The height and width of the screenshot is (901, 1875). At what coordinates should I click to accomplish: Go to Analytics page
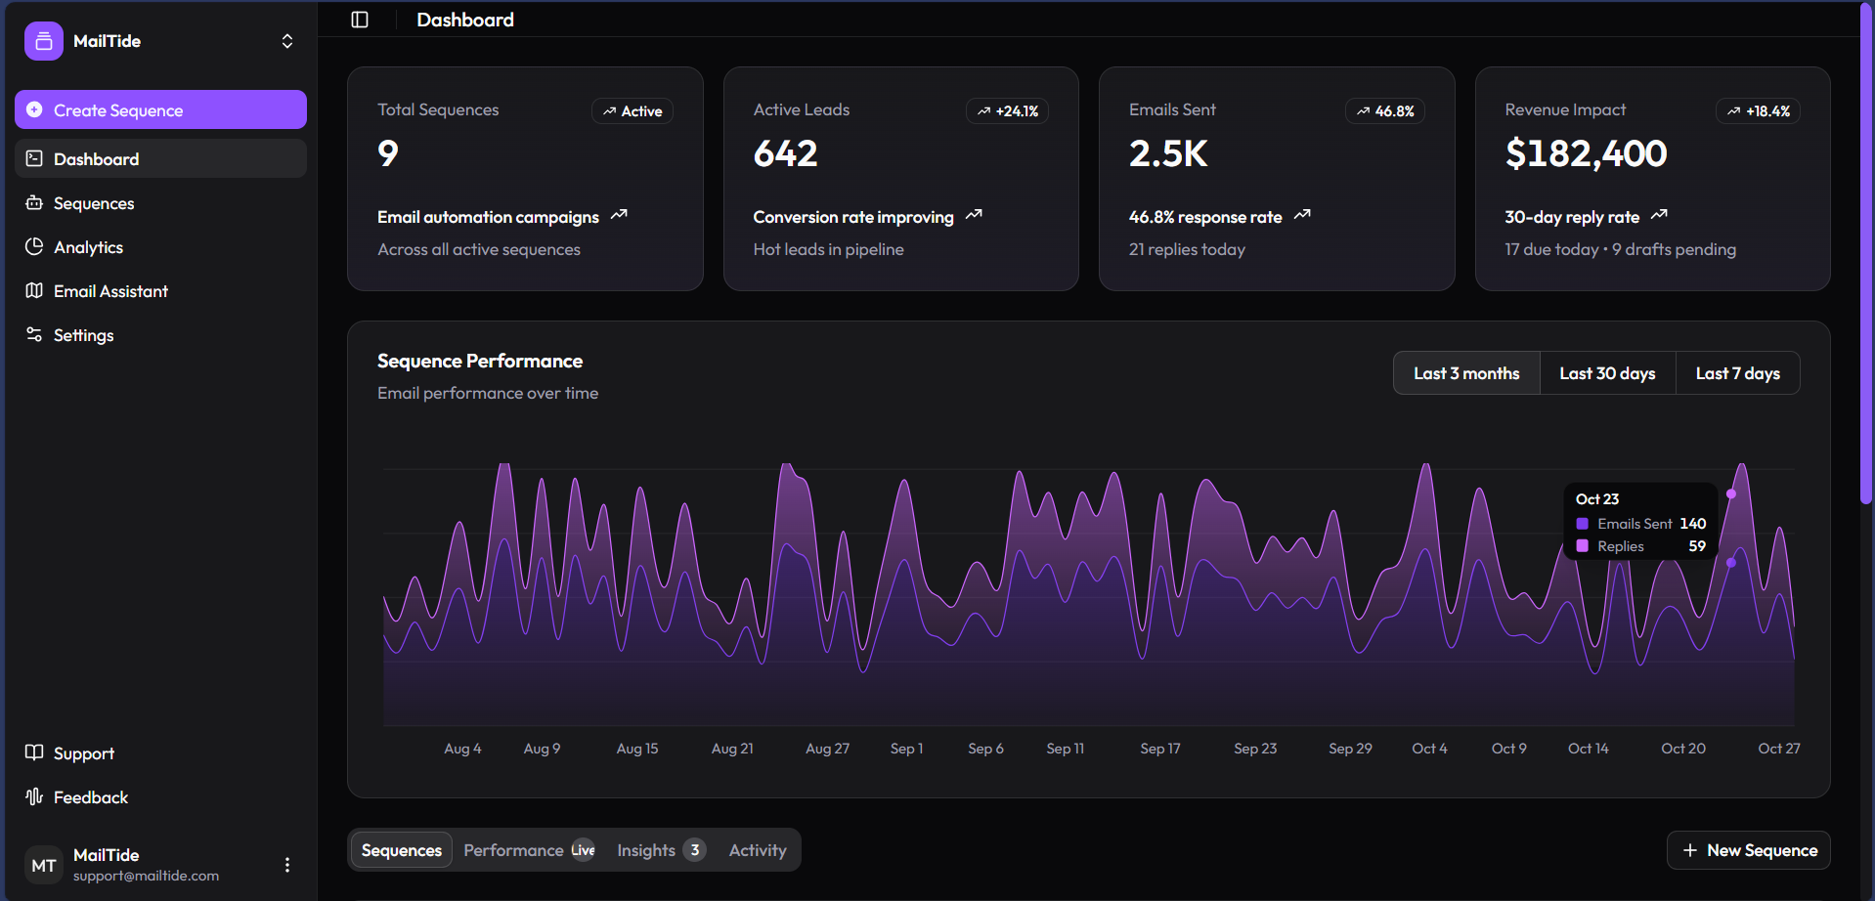(x=88, y=247)
